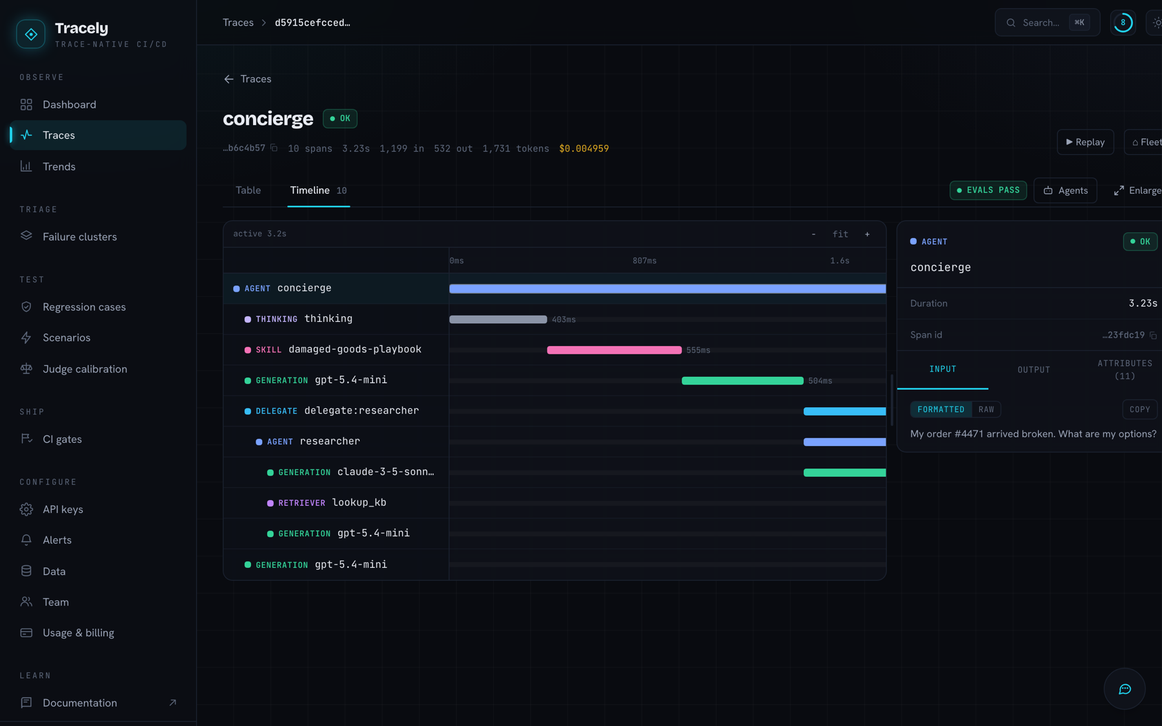Enlarge the timeline panel

click(x=1137, y=190)
